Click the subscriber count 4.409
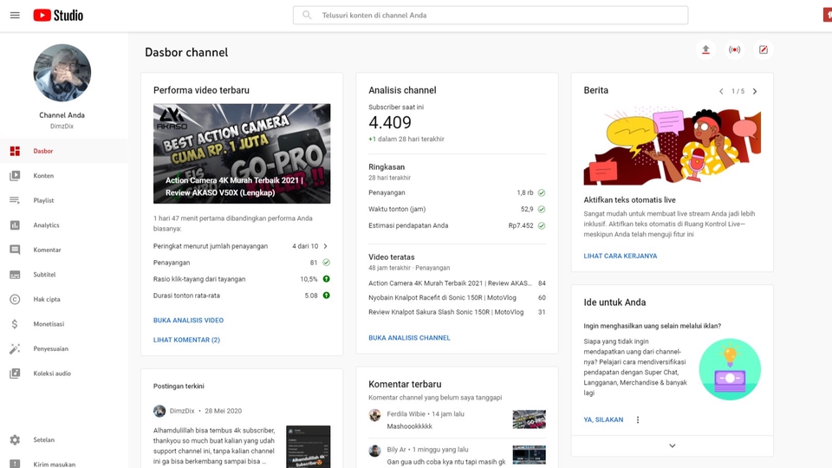Screen dimensions: 832x468 coord(390,122)
